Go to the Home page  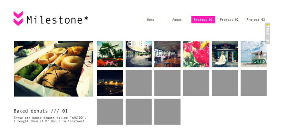151,20
